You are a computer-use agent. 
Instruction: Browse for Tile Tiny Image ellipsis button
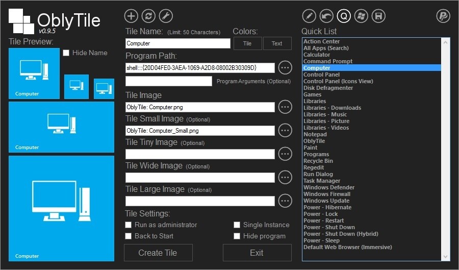tap(285, 154)
